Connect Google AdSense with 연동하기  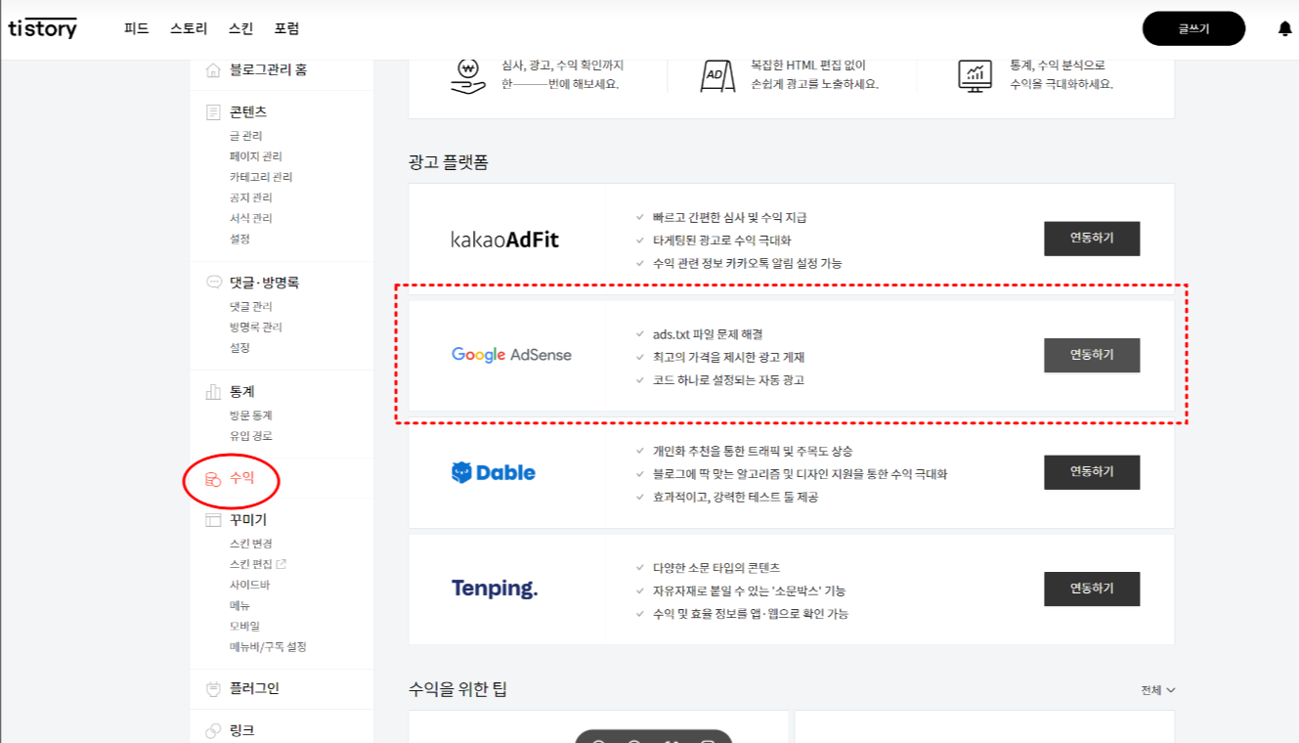[x=1092, y=355]
